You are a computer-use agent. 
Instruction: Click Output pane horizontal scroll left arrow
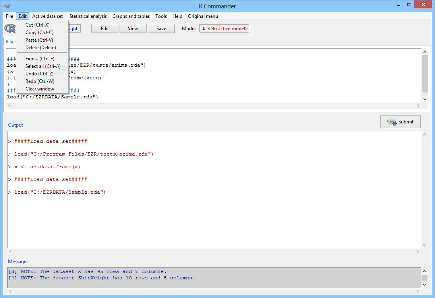coord(10,252)
